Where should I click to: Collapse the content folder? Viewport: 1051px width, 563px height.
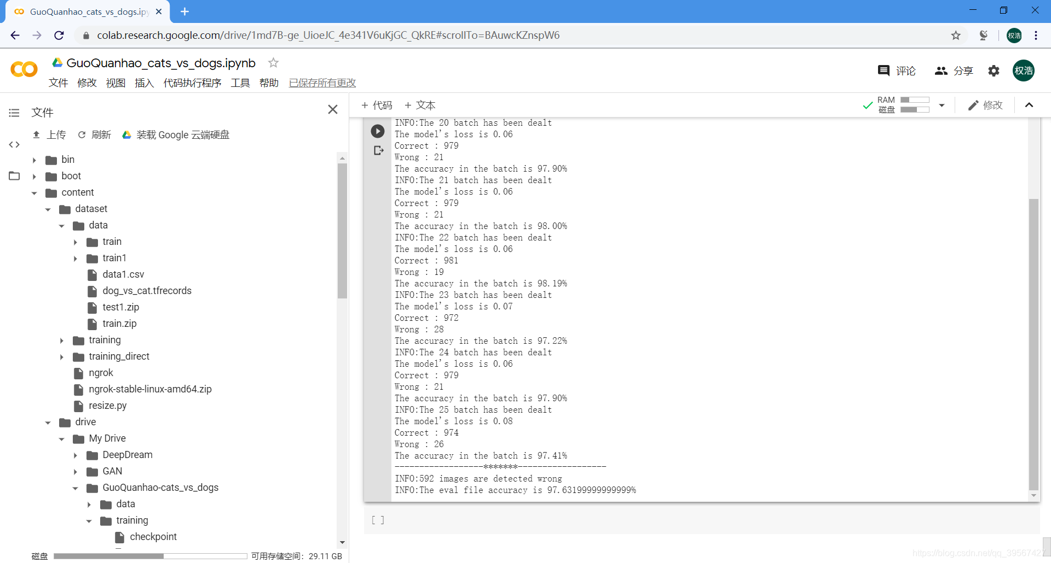34,193
